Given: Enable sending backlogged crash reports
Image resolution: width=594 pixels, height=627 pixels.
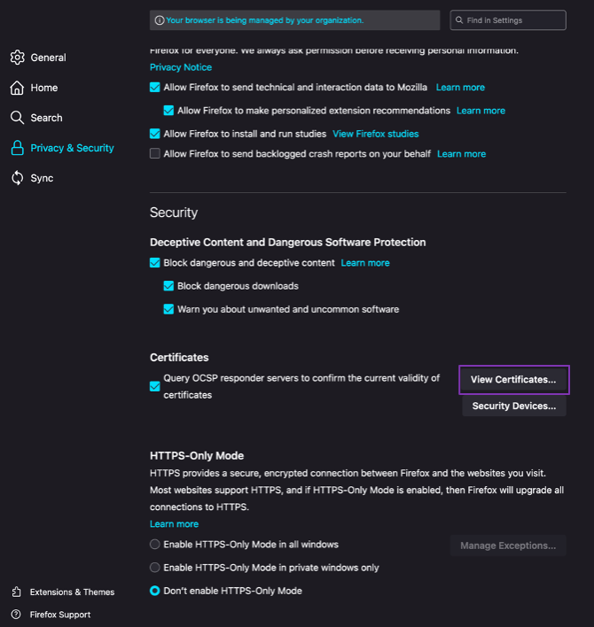Looking at the screenshot, I should point(155,153).
